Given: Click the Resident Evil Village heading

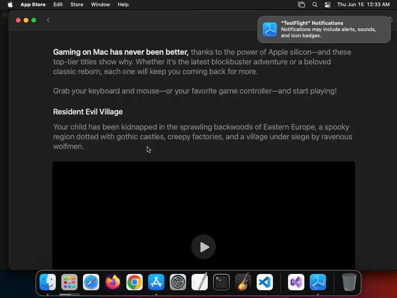Looking at the screenshot, I should 88,112.
